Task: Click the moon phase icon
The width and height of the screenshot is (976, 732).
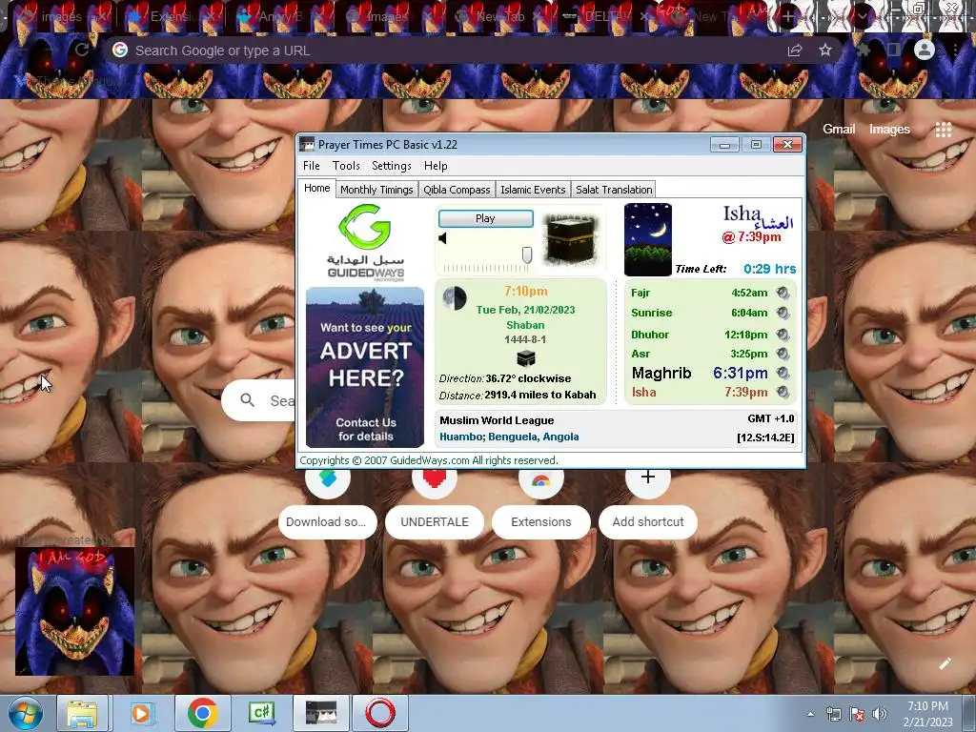Action: point(455,298)
